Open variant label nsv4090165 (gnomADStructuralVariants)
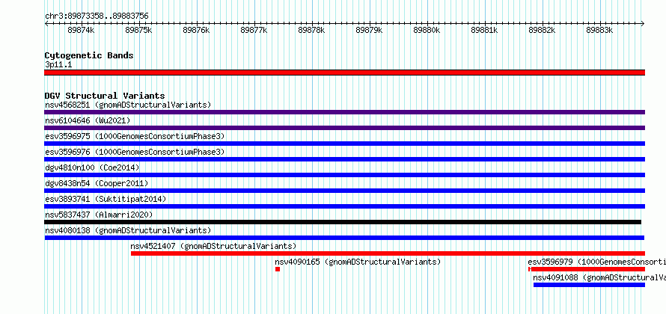 point(358,262)
